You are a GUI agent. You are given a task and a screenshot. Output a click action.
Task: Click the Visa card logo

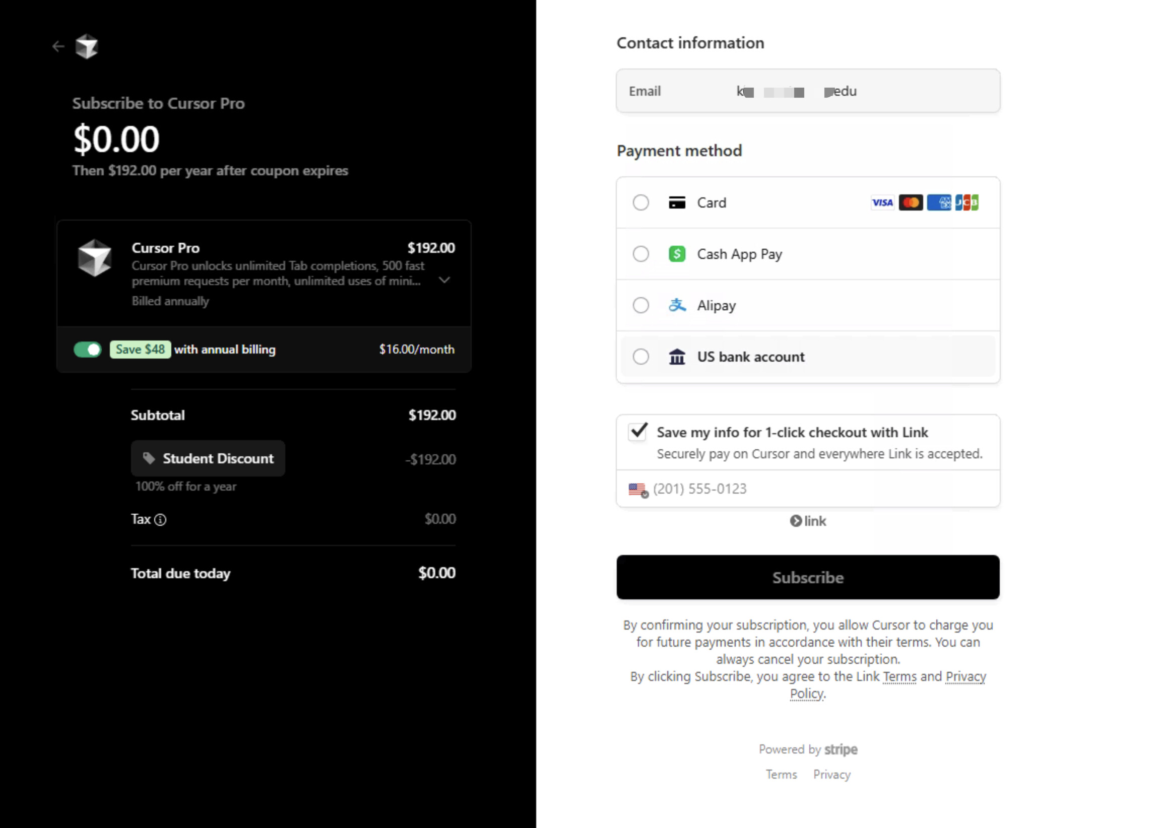click(x=882, y=203)
